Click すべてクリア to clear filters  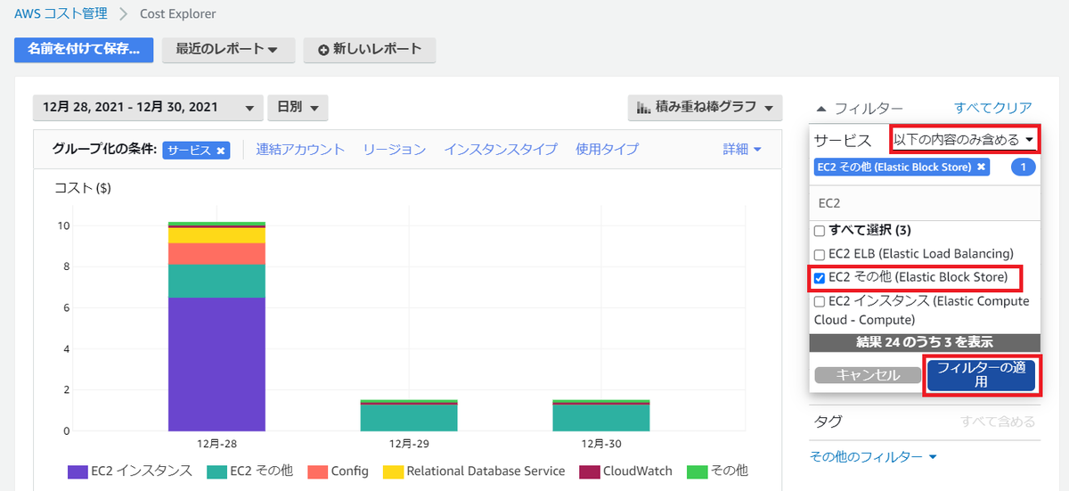tap(993, 108)
